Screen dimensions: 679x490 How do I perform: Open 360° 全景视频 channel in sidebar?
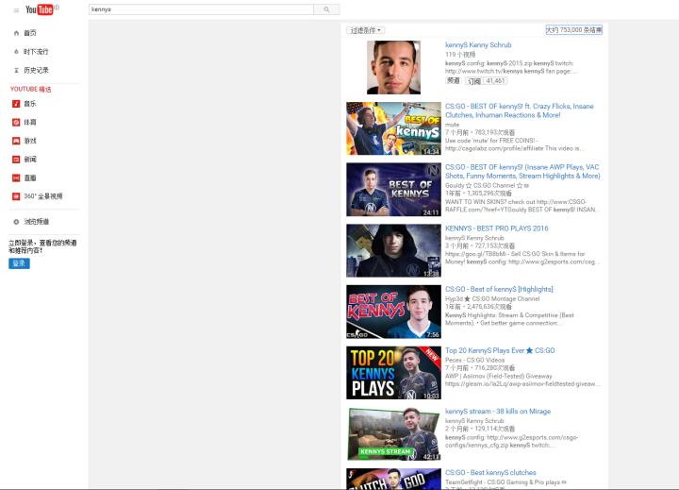pyautogui.click(x=42, y=196)
